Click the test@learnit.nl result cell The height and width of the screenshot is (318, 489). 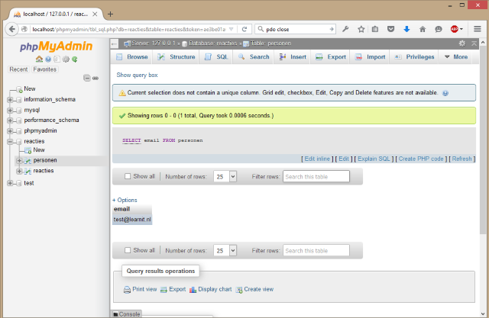click(x=132, y=220)
